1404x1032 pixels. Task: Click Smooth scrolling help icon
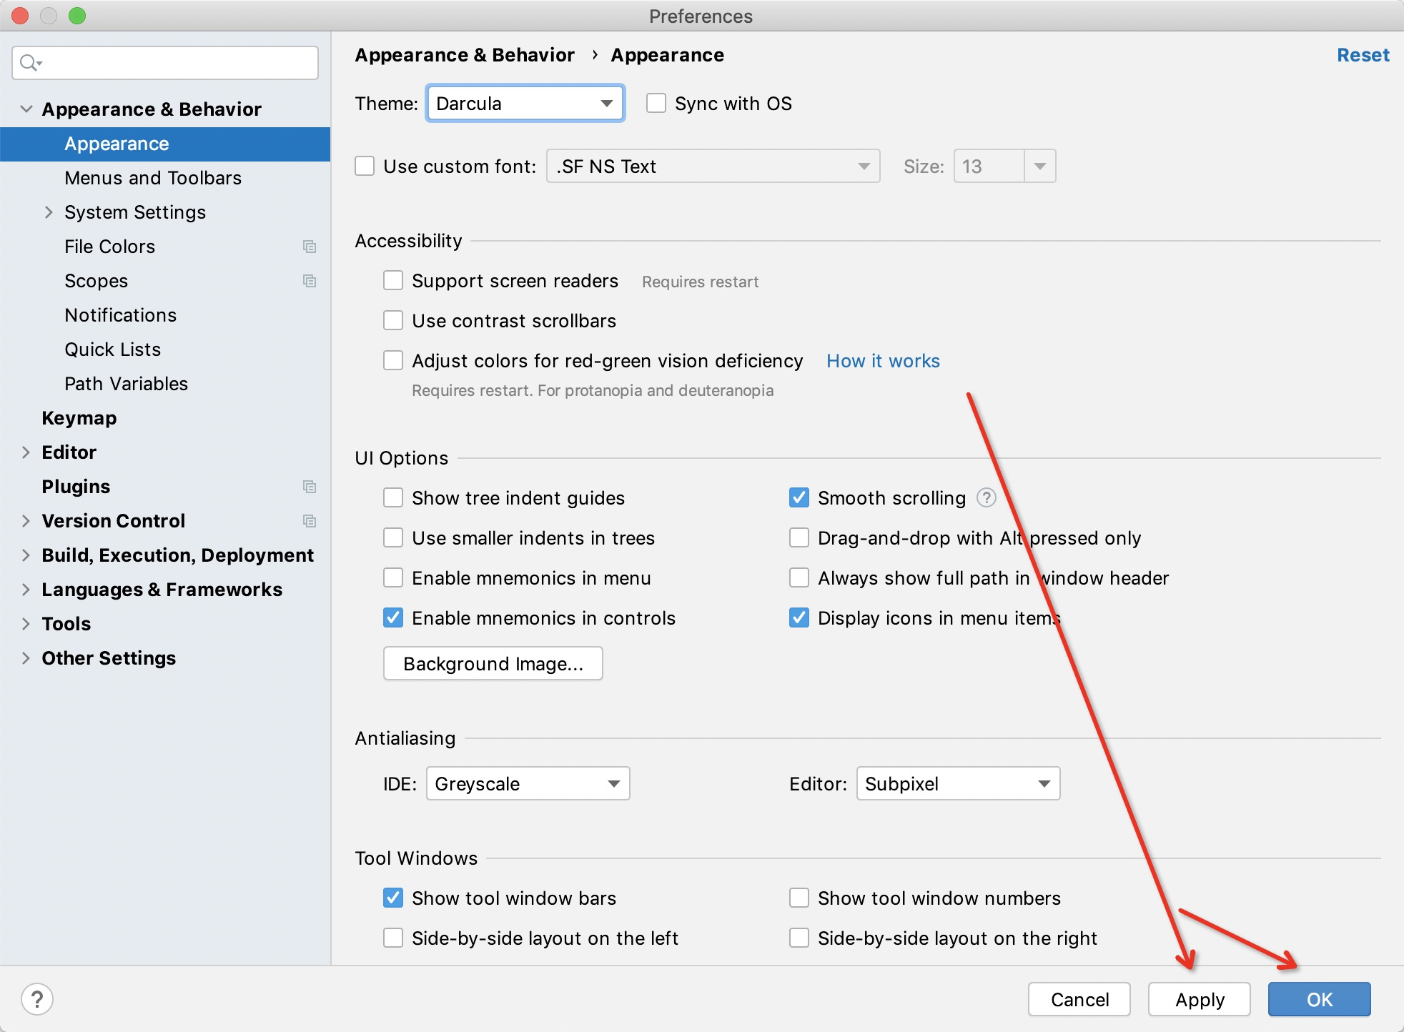click(987, 497)
